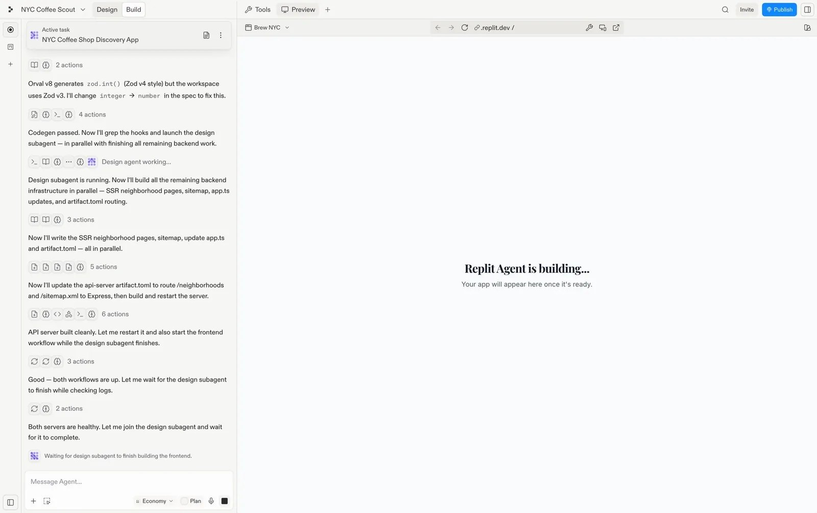Click the Publish button
The image size is (817, 513).
779,9
